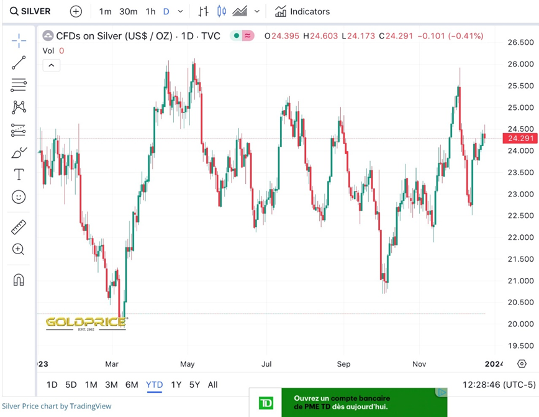The width and height of the screenshot is (539, 417).
Task: Expand the time interval dropdown arrow
Action: (181, 11)
